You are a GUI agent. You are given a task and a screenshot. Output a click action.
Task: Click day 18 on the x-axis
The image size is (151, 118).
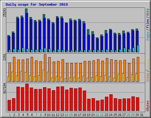click(x=84, y=115)
